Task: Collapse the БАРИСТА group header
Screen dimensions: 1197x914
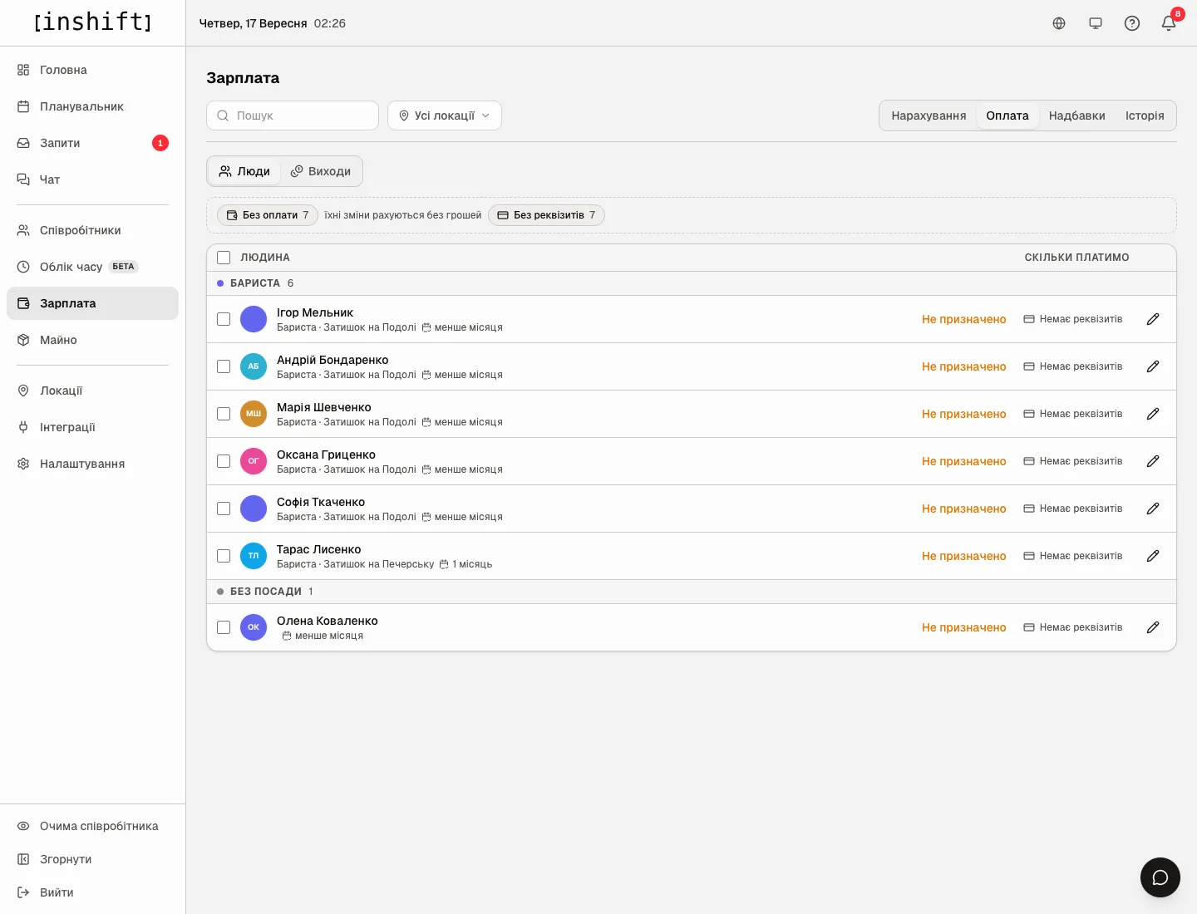Action: [255, 283]
